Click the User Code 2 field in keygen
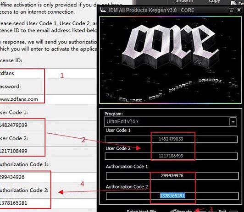Viewport: 244px width, 212px height. click(171, 156)
